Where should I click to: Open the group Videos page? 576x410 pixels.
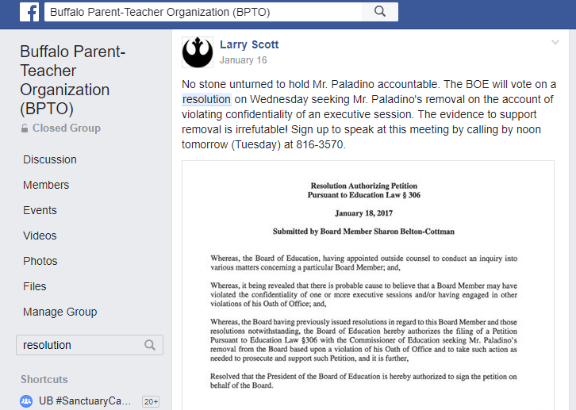click(40, 236)
